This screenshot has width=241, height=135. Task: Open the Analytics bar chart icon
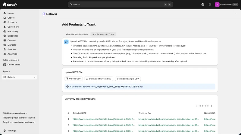pyautogui.click(x=5, y=54)
